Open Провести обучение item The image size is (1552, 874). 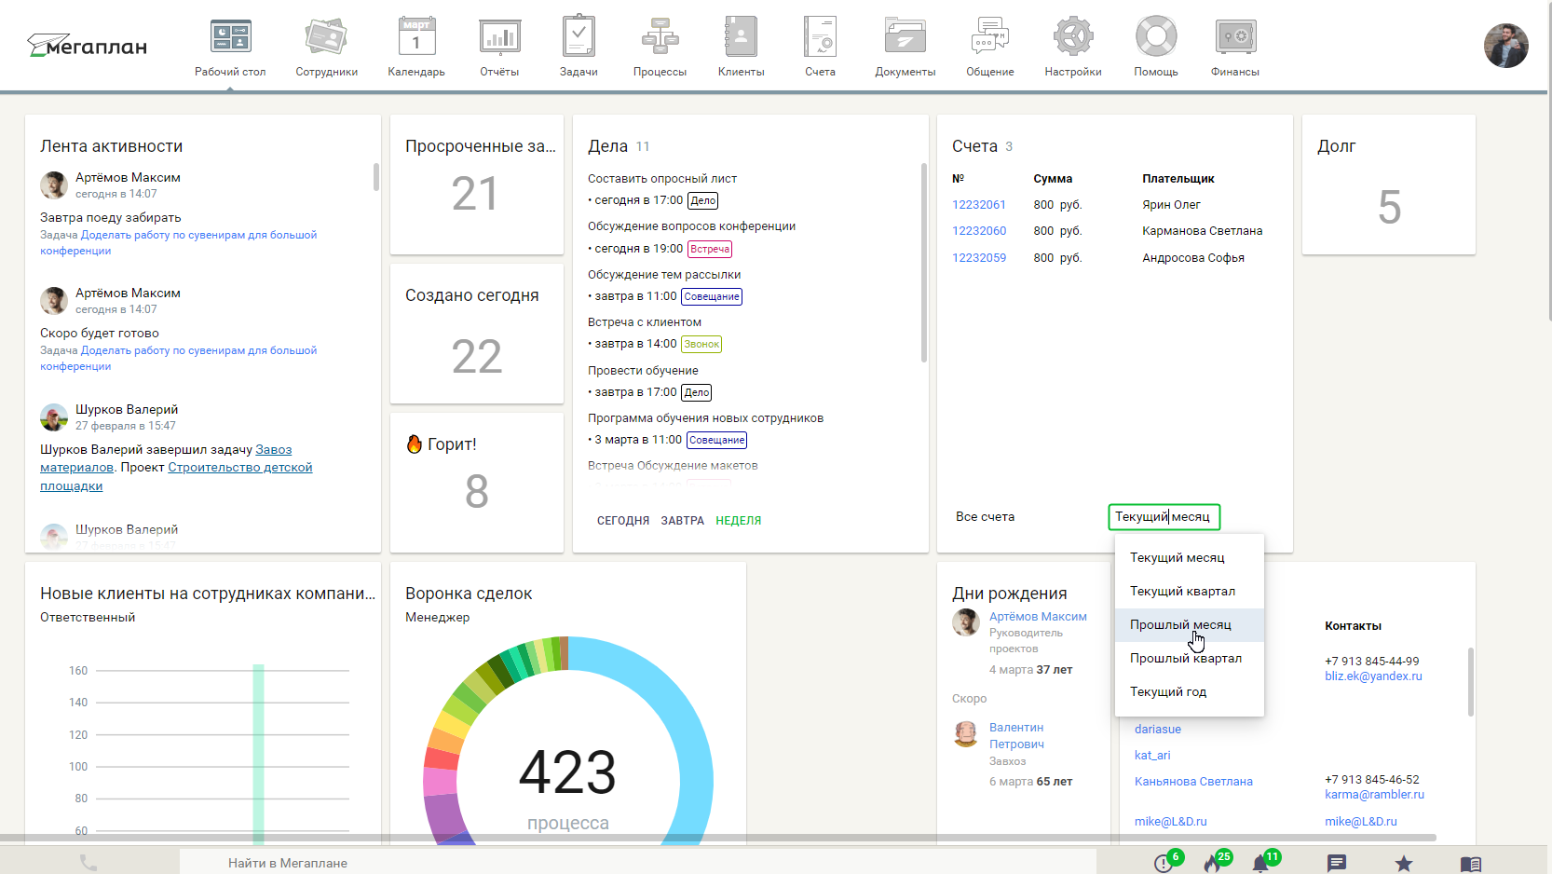[643, 371]
